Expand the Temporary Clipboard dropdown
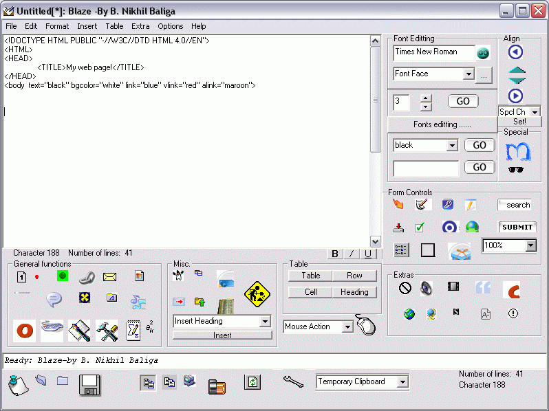Image resolution: width=549 pixels, height=411 pixels. tap(402, 381)
